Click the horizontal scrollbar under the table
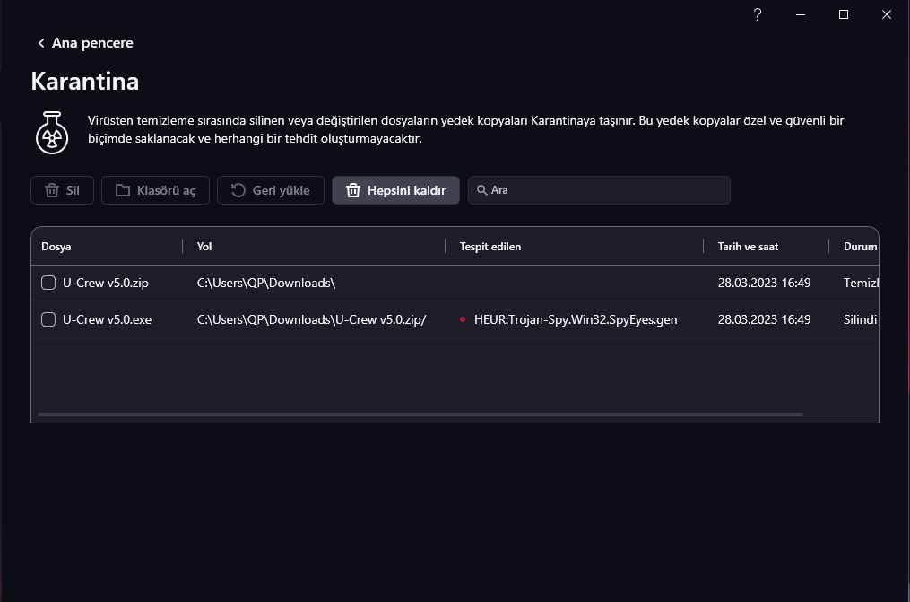The image size is (910, 602). pos(420,414)
